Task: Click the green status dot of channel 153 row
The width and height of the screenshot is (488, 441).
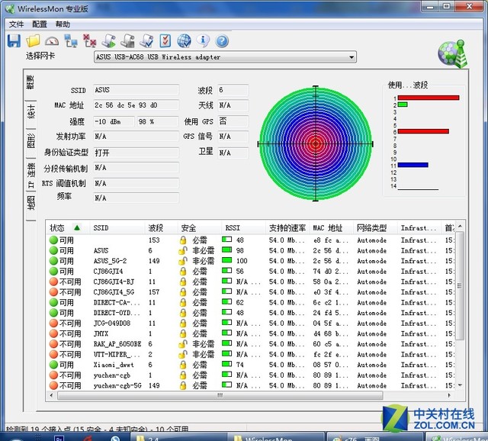Action: tap(53, 240)
